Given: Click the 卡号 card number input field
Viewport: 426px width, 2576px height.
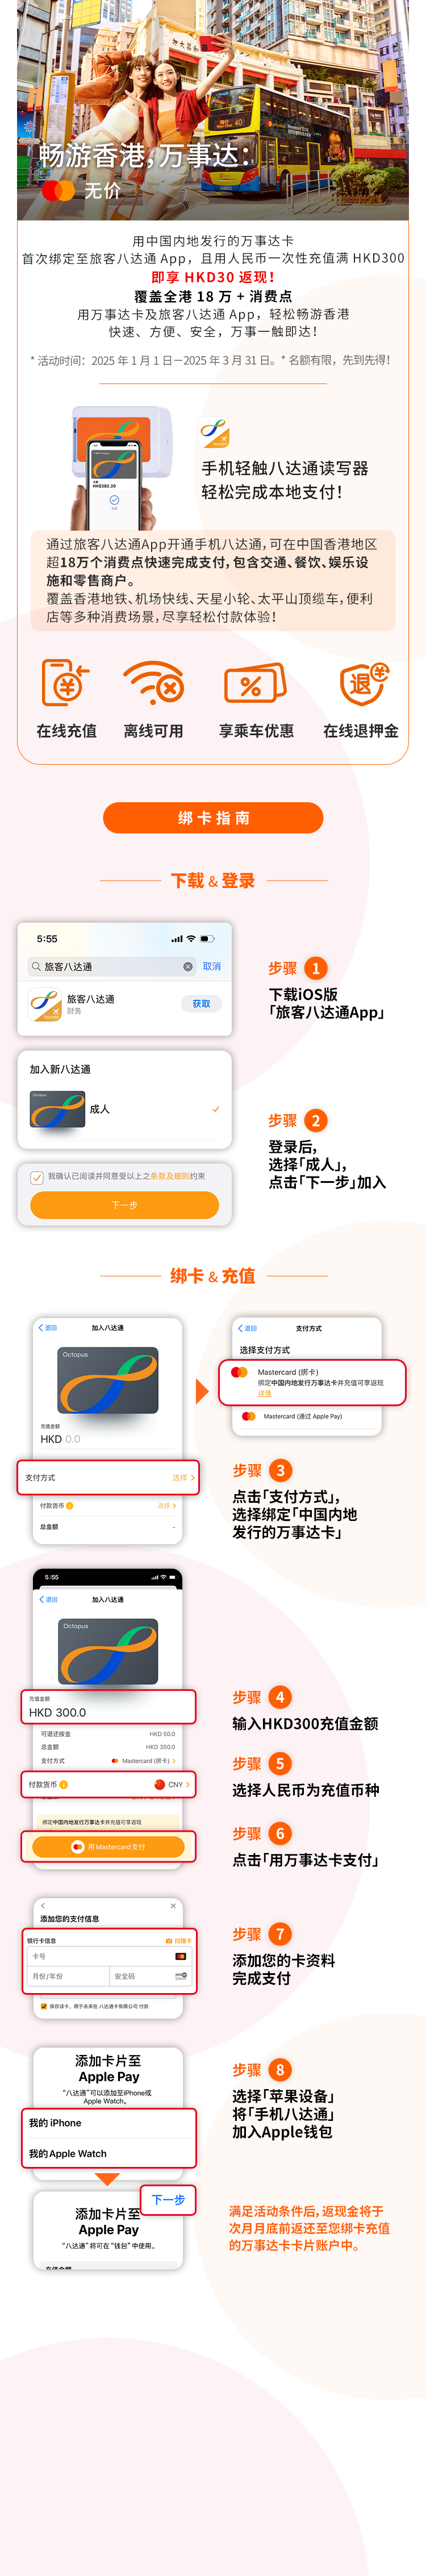Looking at the screenshot, I should [x=109, y=1956].
